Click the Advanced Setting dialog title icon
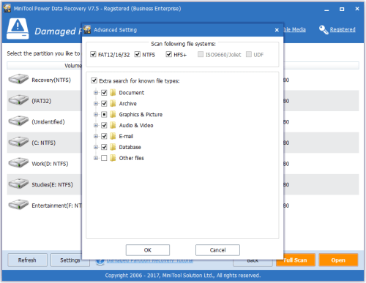The height and width of the screenshot is (283, 366). [87, 30]
